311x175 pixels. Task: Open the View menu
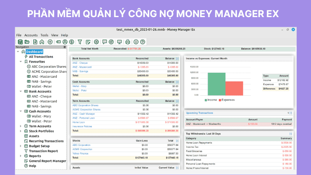click(x=55, y=35)
